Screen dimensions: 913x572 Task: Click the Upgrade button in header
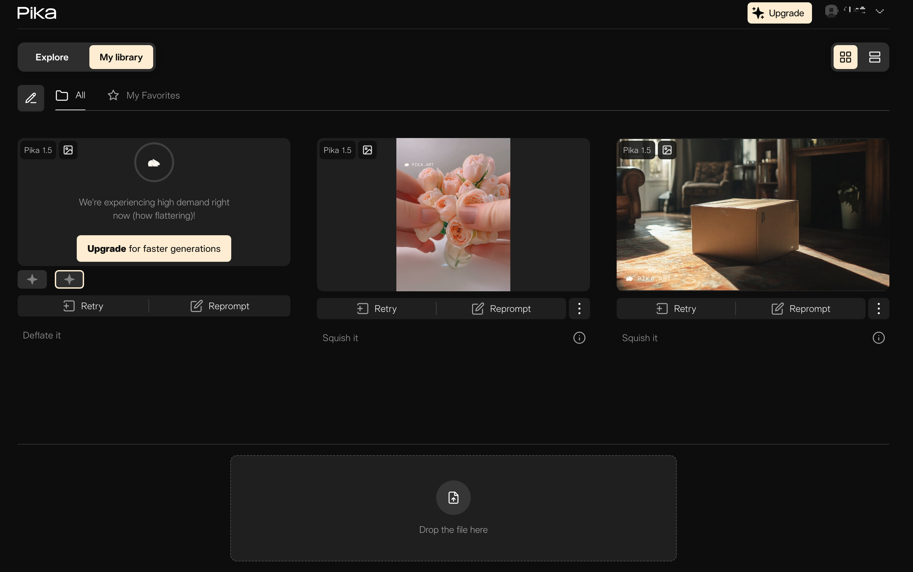(779, 13)
